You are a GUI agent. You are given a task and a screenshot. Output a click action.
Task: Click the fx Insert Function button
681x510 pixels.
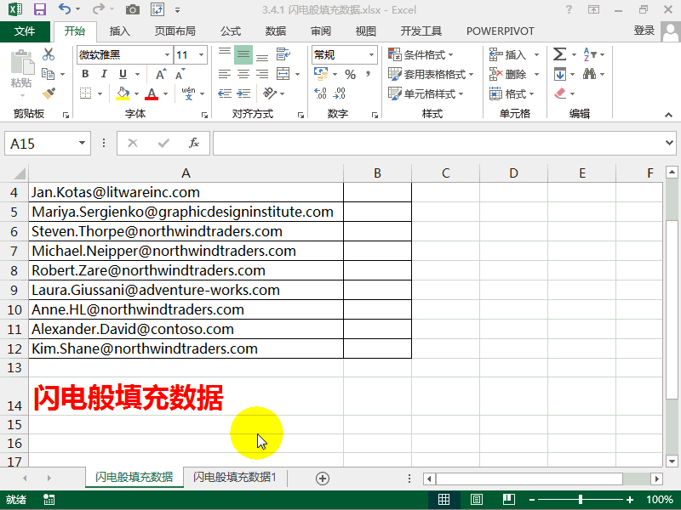(x=194, y=143)
